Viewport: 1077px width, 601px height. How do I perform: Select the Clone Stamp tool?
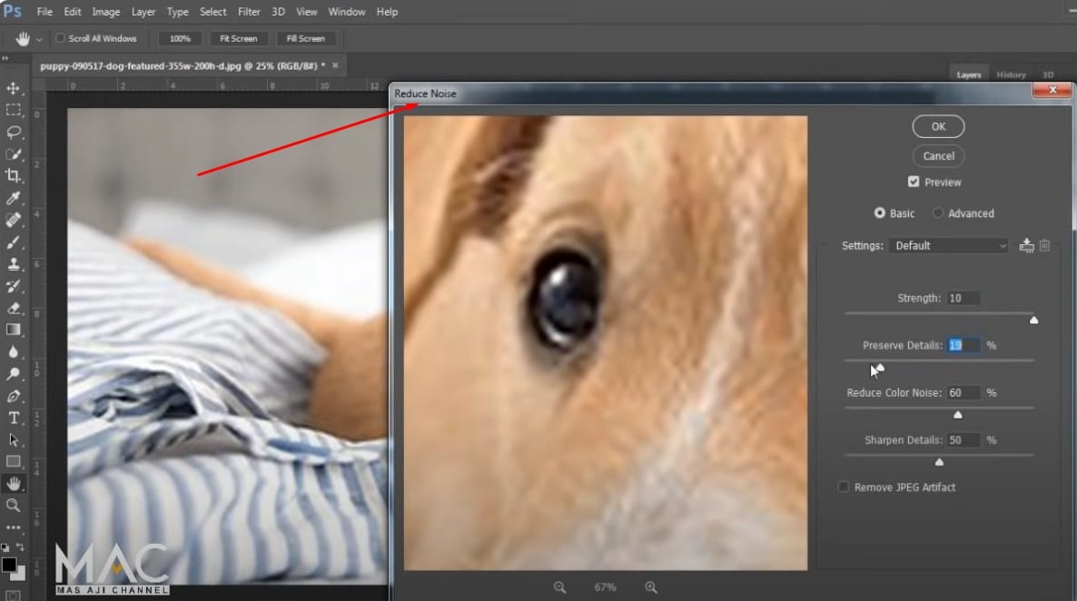(x=13, y=264)
